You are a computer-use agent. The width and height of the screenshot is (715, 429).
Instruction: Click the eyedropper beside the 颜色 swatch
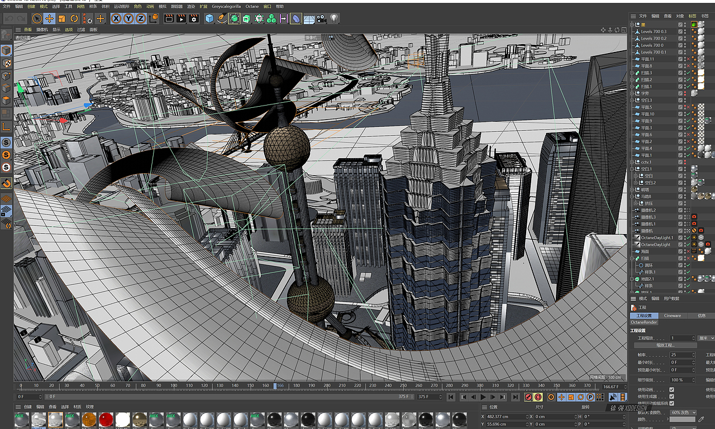(x=702, y=419)
